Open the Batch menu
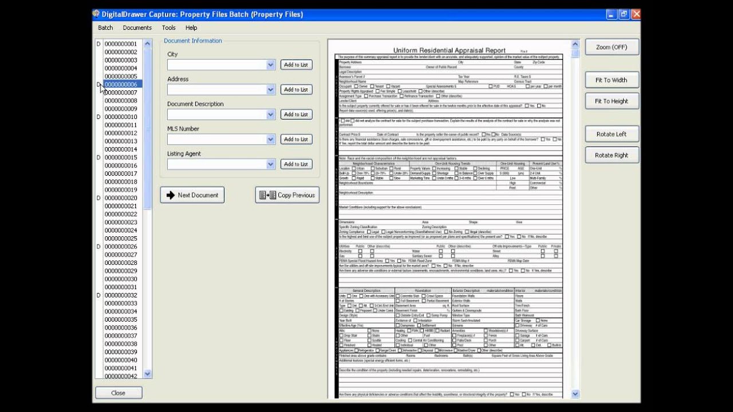This screenshot has height=412, width=733. click(105, 27)
